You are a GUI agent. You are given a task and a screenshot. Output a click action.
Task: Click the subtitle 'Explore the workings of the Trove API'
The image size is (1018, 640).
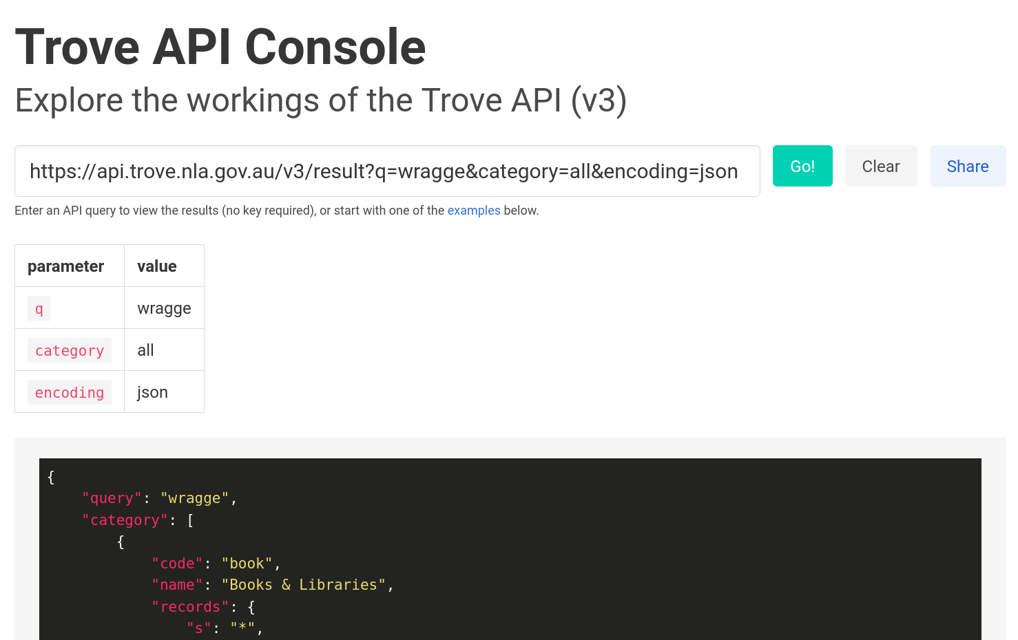[321, 100]
